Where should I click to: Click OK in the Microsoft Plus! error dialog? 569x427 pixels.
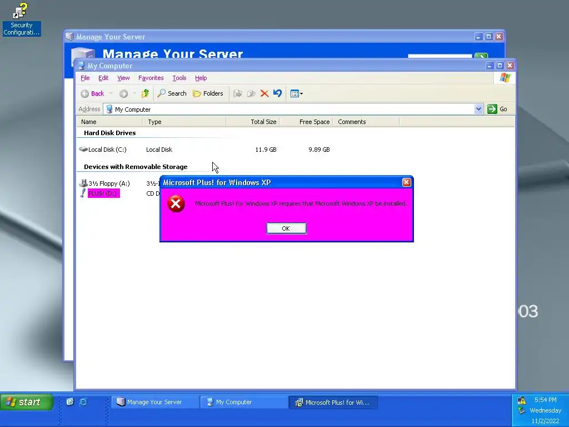(286, 229)
